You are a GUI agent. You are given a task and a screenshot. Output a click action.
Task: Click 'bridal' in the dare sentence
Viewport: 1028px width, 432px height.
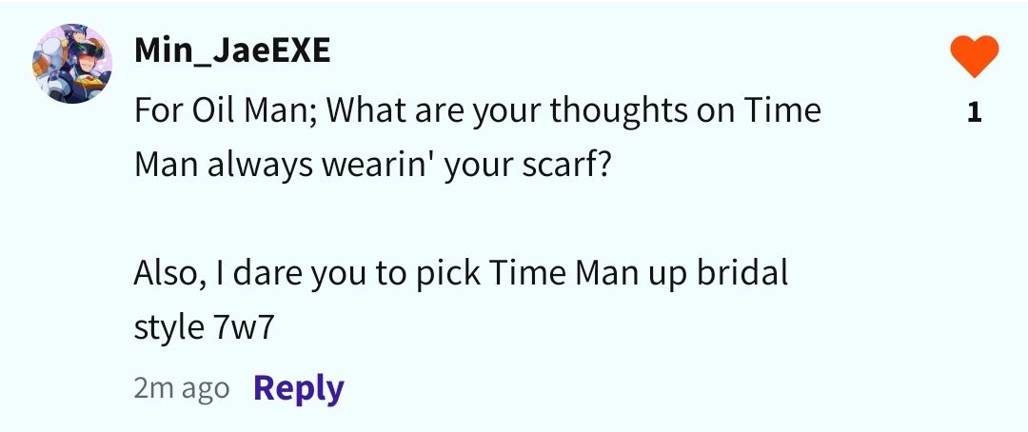(741, 272)
